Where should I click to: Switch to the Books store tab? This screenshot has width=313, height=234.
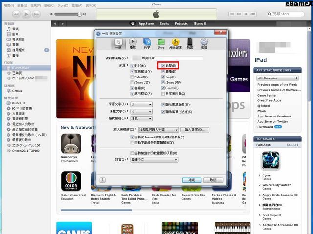pos(164,24)
